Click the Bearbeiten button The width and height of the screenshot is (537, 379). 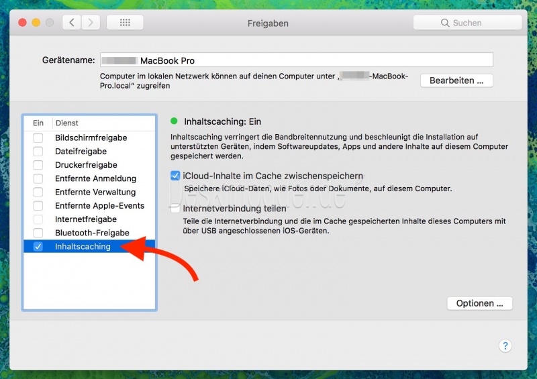pyautogui.click(x=456, y=80)
